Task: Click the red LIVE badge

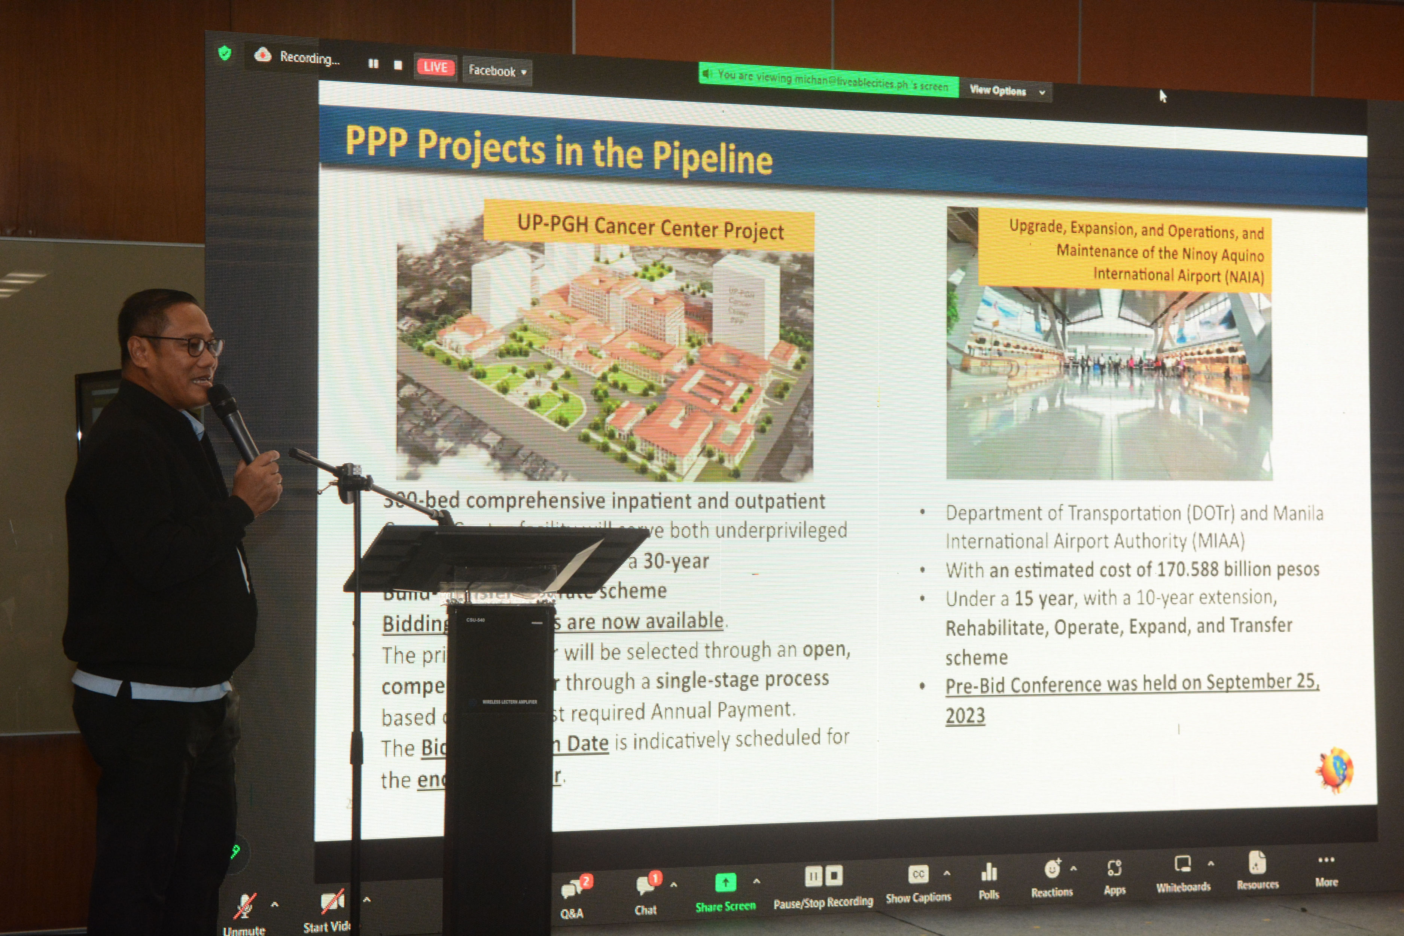Action: [x=436, y=67]
